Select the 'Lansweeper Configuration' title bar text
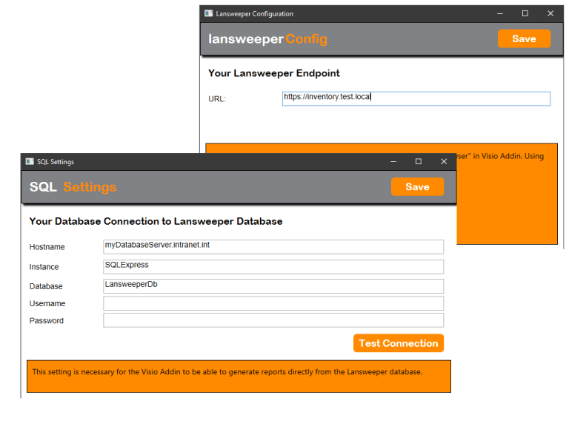The image size is (569, 426). pos(255,14)
